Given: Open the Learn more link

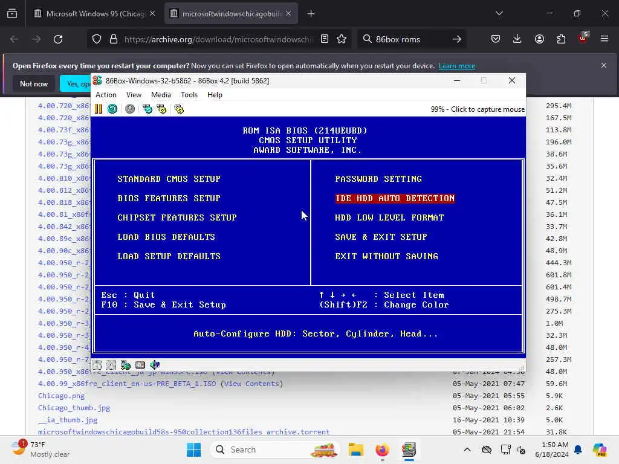Looking at the screenshot, I should [457, 66].
